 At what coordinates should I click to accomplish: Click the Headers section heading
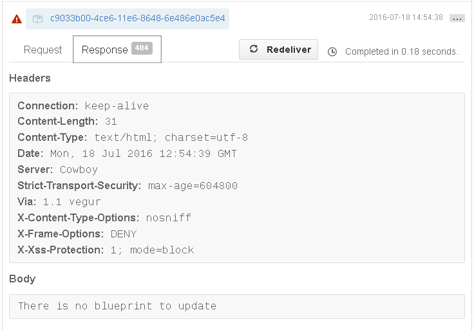(30, 78)
